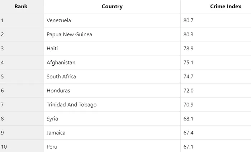Select the Venezuela country cell
The width and height of the screenshot is (251, 152).
pyautogui.click(x=59, y=20)
